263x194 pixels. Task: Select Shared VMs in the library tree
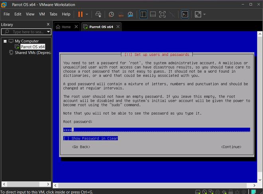[33, 53]
